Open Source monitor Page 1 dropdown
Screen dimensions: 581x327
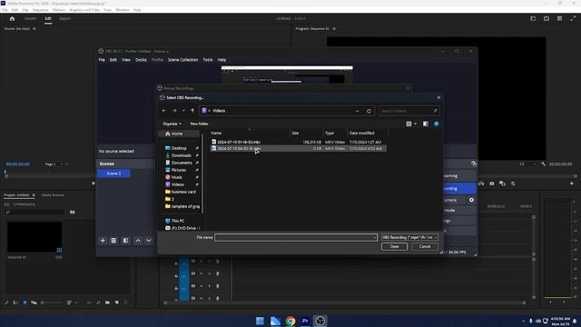point(54,163)
